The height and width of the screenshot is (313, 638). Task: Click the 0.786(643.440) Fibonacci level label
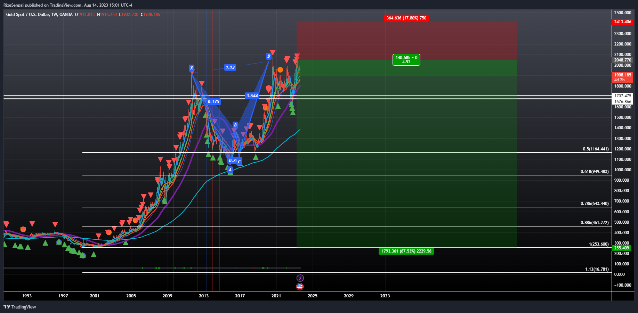(x=595, y=204)
